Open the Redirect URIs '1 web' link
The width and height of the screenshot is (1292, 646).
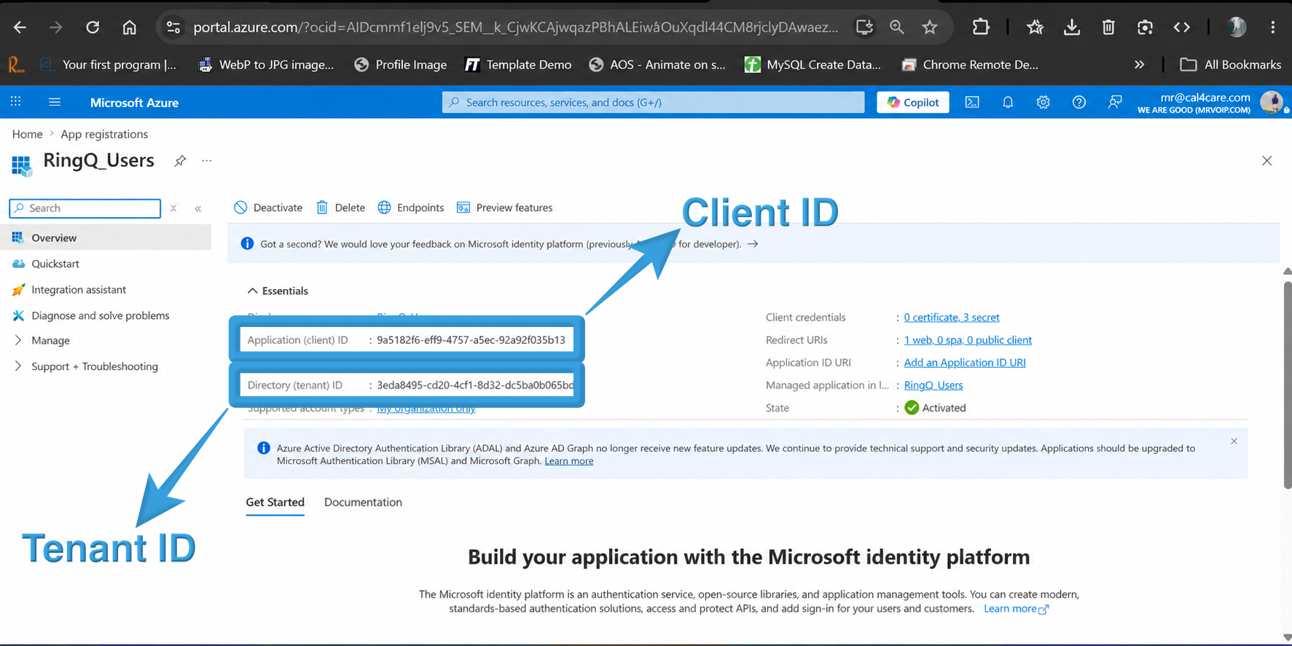[x=968, y=340]
